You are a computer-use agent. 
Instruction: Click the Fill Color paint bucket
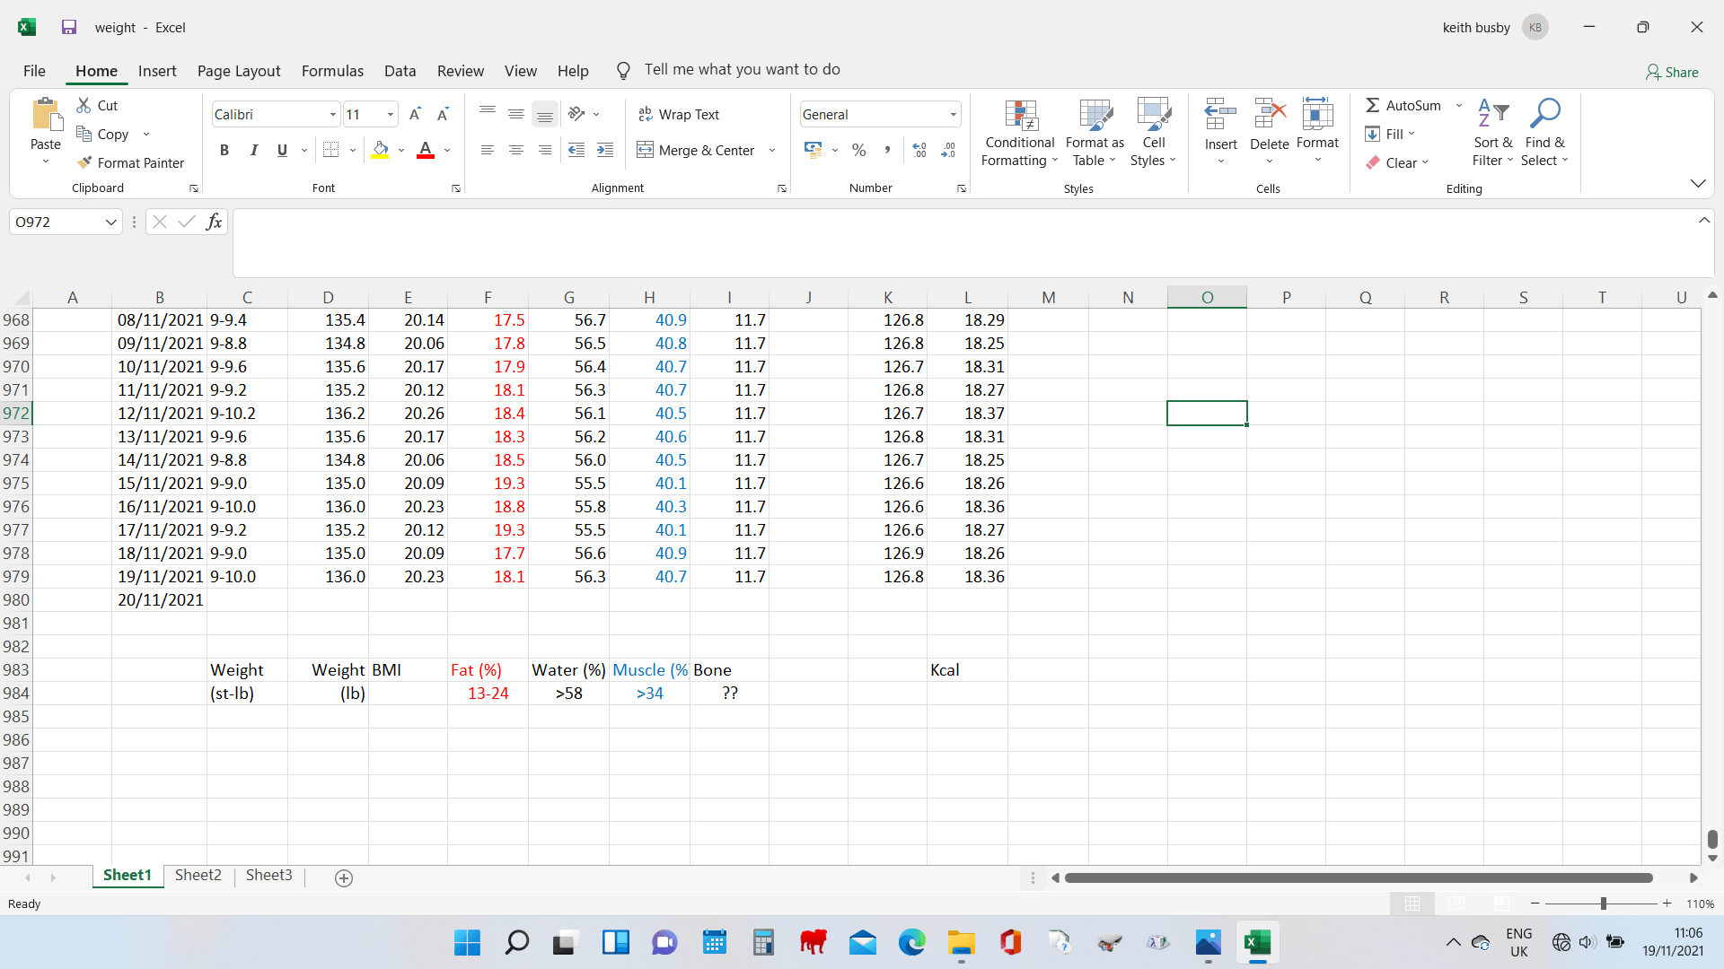tap(381, 150)
